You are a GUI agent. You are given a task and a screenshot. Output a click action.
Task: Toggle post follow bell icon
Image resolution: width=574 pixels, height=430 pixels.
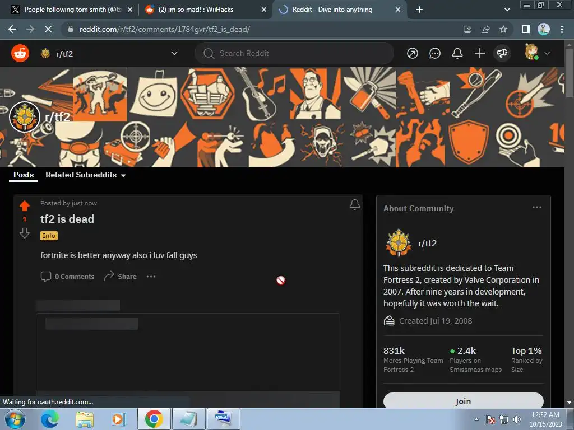pos(354,204)
